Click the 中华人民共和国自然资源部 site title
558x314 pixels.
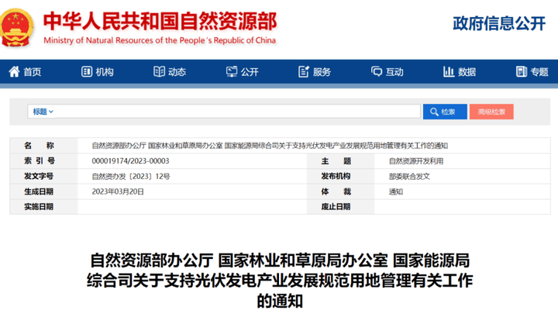pyautogui.click(x=160, y=21)
